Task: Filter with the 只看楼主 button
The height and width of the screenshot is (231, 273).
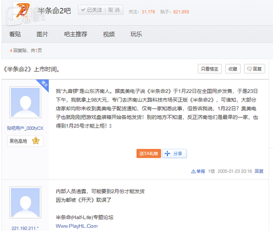Action: [x=210, y=69]
